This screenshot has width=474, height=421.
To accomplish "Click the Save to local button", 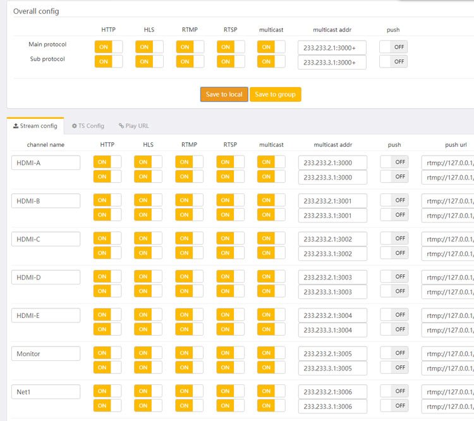I will [x=224, y=94].
